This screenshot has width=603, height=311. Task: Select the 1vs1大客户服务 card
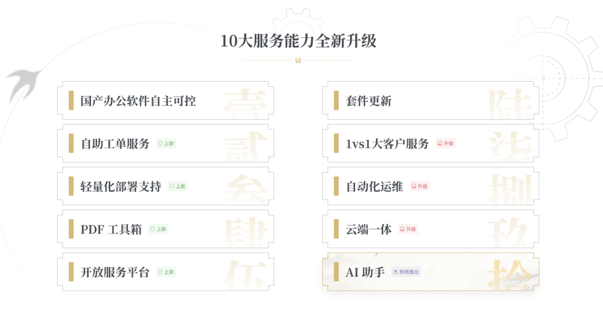click(x=431, y=143)
